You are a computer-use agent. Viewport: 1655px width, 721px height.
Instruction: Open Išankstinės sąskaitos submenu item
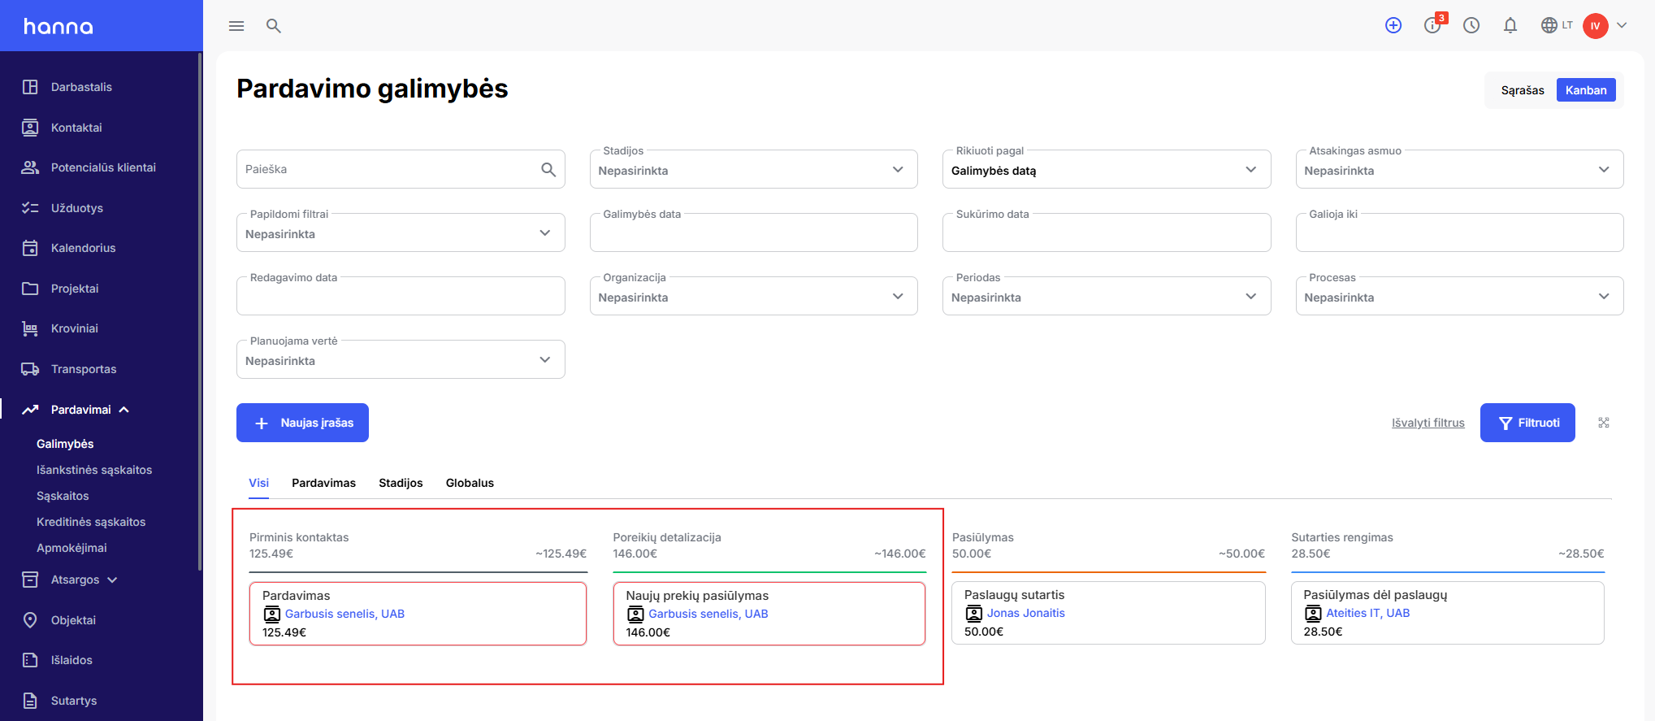pyautogui.click(x=94, y=470)
